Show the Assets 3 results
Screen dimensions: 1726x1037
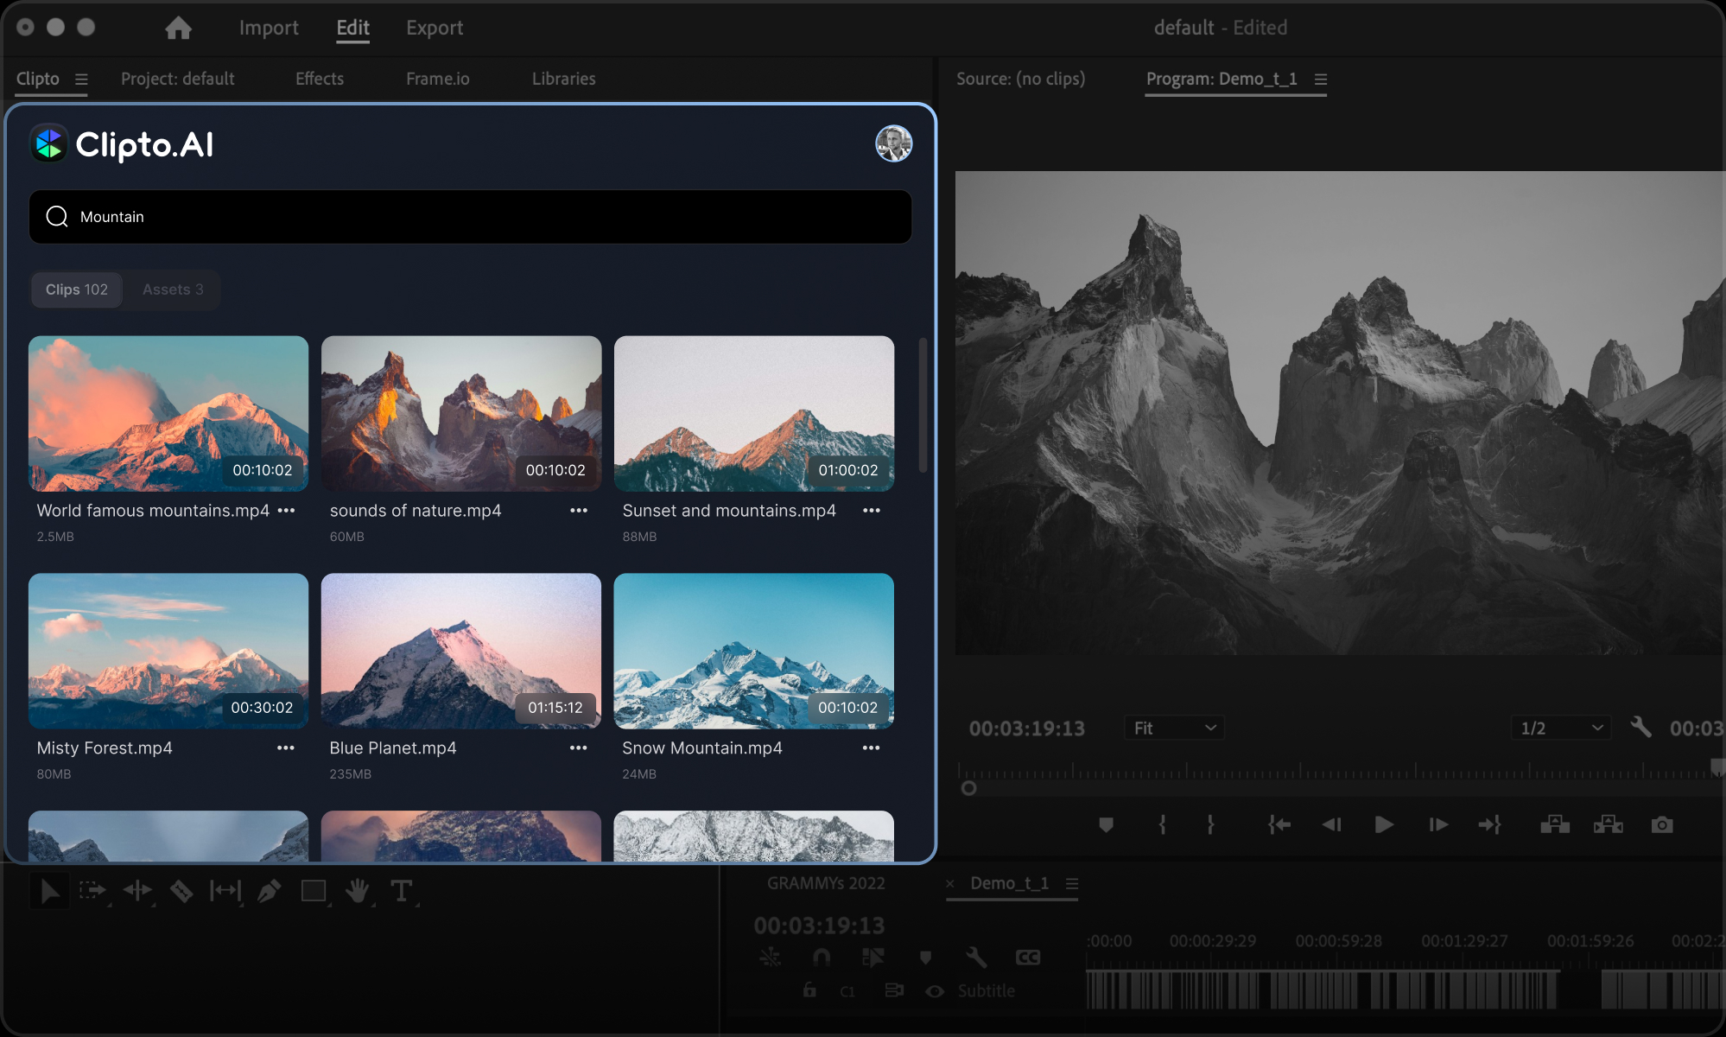(173, 289)
